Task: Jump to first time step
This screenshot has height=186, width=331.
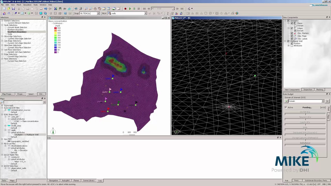Action: point(144,9)
